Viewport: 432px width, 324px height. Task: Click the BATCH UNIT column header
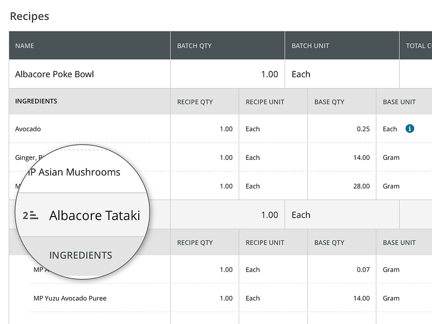(x=310, y=45)
